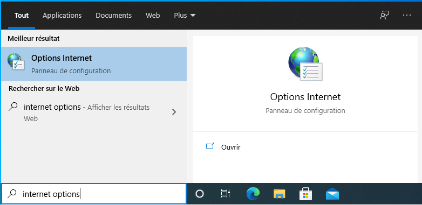Switch to the Web tab
The width and height of the screenshot is (422, 205).
[153, 16]
